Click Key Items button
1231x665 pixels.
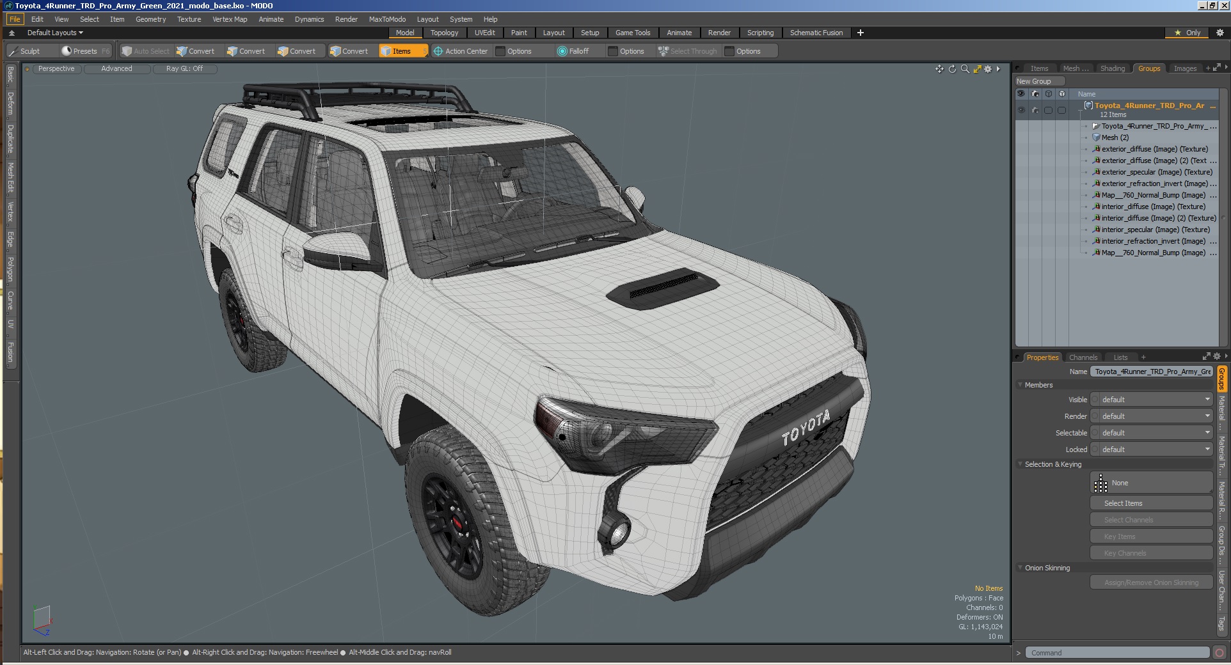point(1152,536)
